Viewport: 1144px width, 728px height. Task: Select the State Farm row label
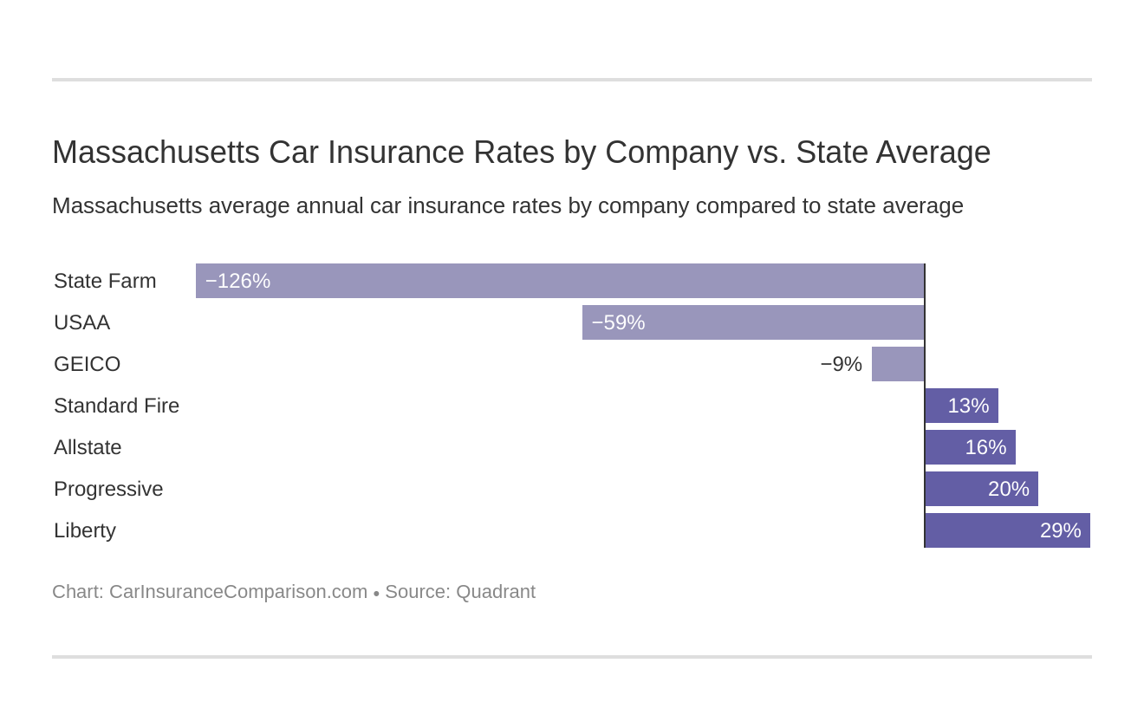[105, 281]
